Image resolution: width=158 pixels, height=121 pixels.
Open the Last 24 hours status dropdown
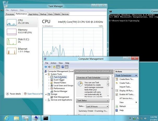pyautogui.click(x=97, y=106)
